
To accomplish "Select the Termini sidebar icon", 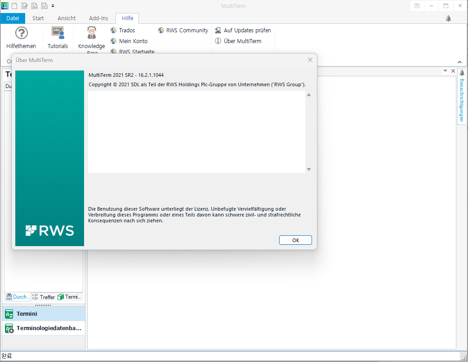I will click(9, 313).
